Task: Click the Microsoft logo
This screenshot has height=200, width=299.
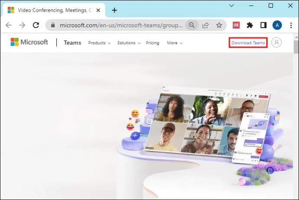Action: tap(29, 42)
